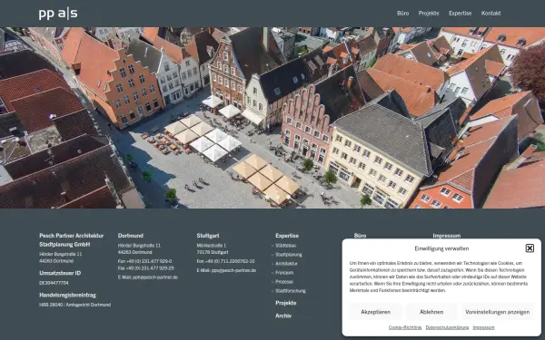Click the Stuttgart heading in footer
This screenshot has width=545, height=340.
click(208, 236)
